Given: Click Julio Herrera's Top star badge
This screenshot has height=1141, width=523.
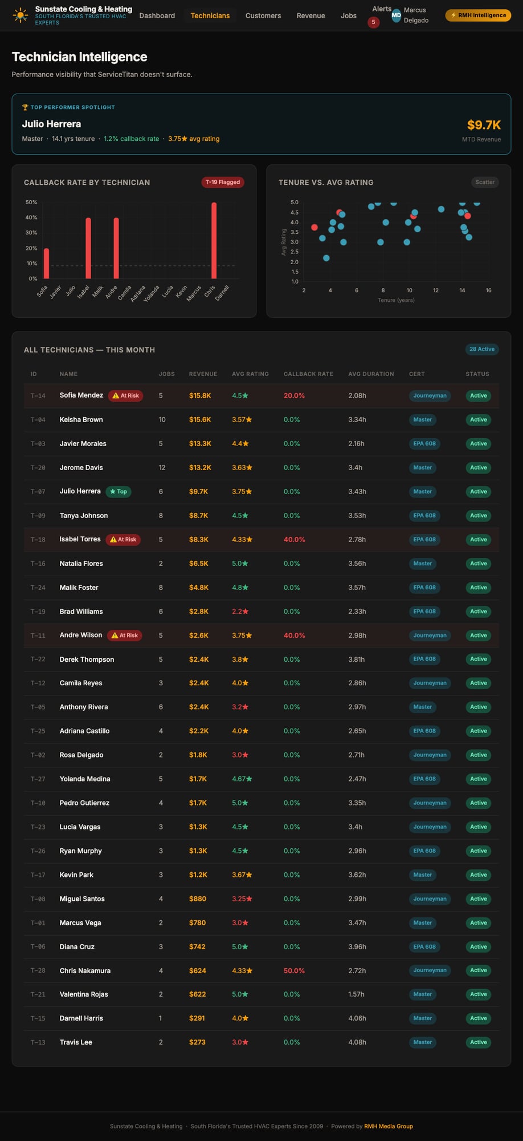Looking at the screenshot, I should coord(119,491).
